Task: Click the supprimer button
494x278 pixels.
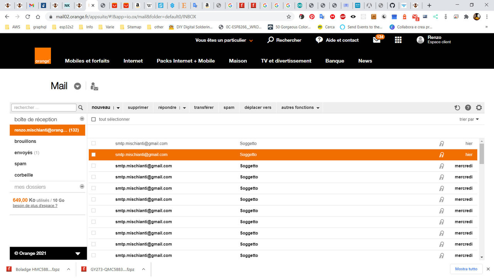Action: pos(138,108)
